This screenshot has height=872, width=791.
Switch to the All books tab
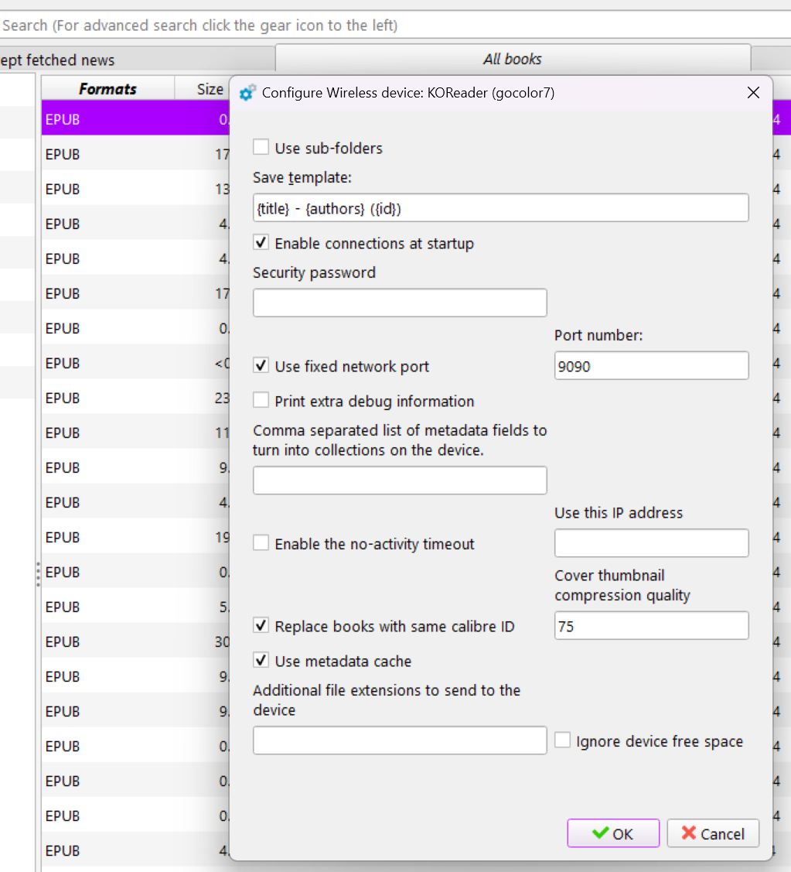click(x=513, y=59)
